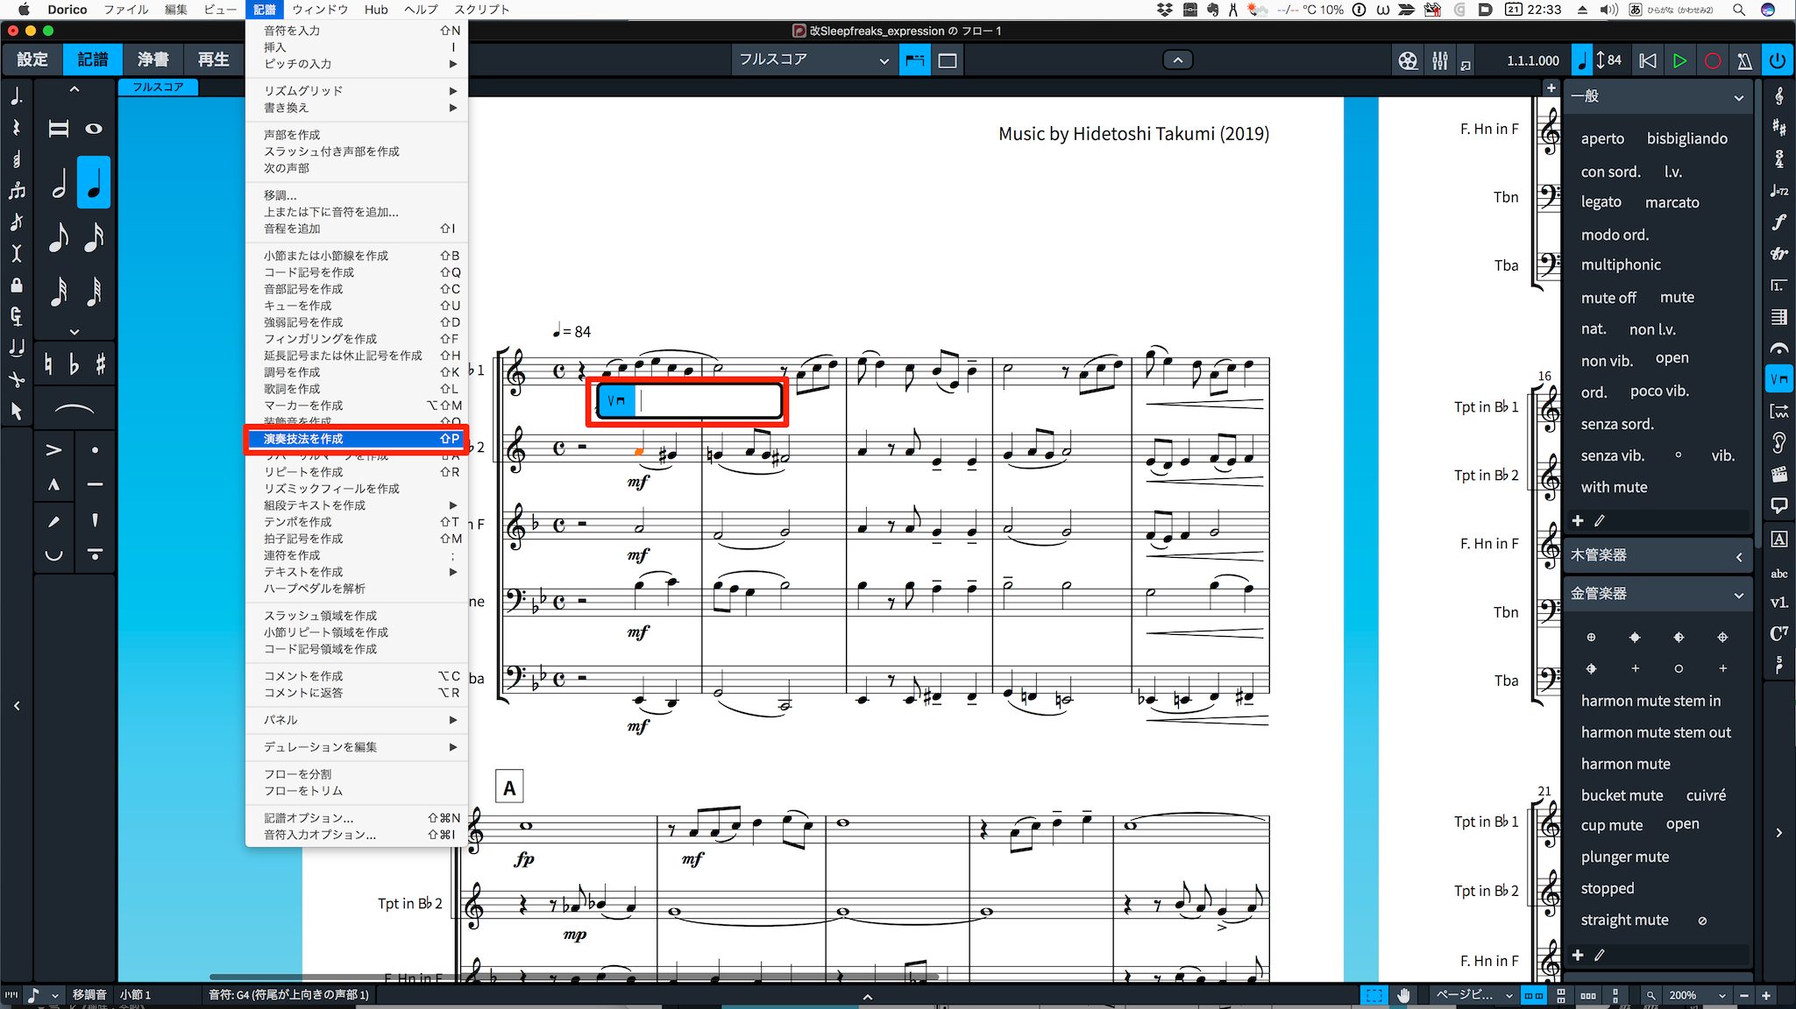Viewport: 1796px width, 1009px height.
Task: Collapse the 金管楽器 section
Action: click(x=1738, y=595)
